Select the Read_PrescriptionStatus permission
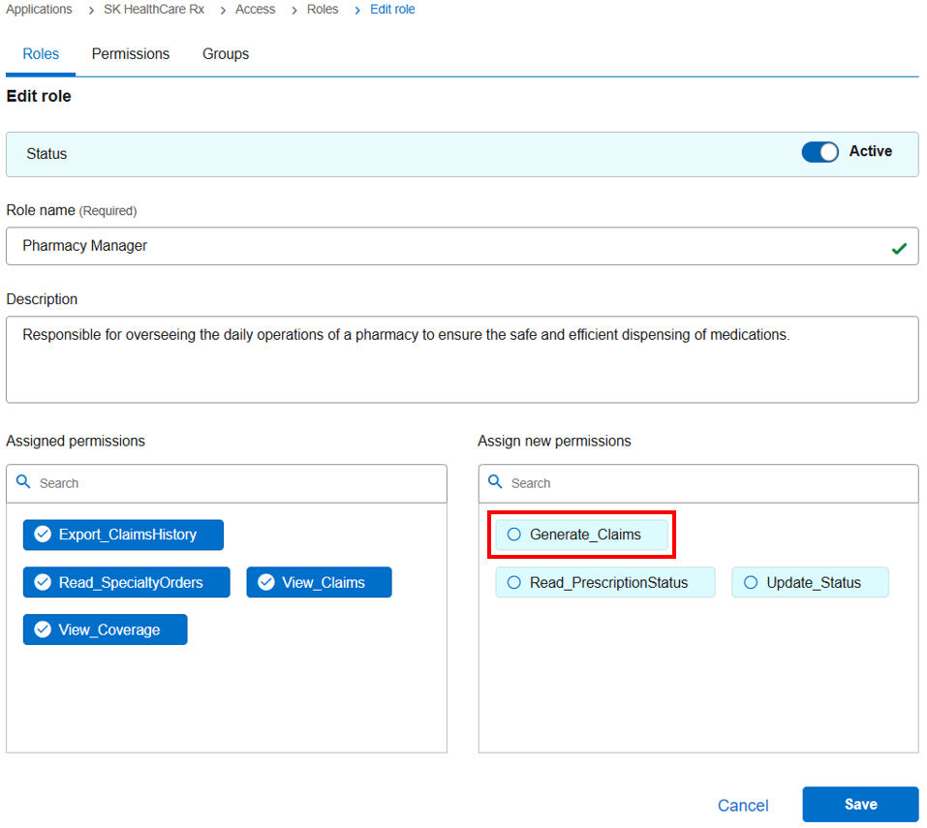This screenshot has width=927, height=828. coord(605,582)
